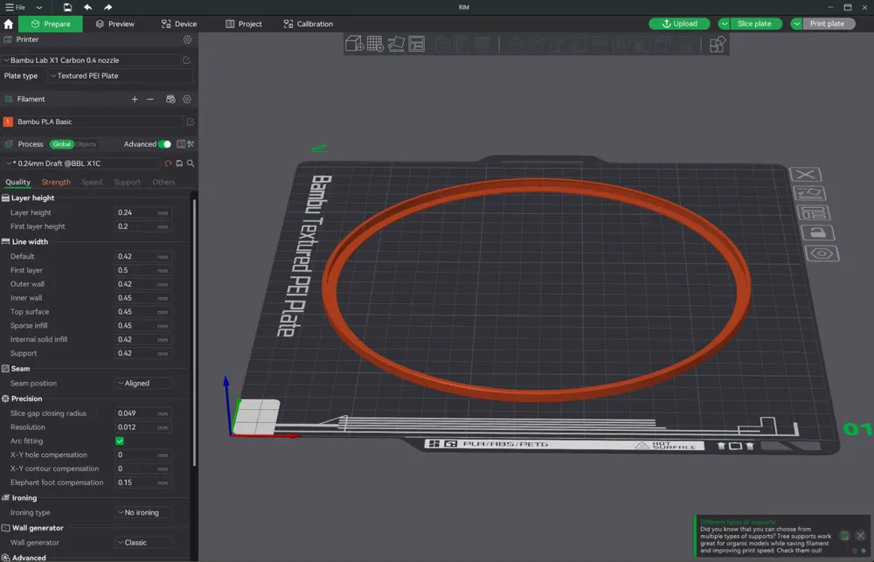Open the Device tab
The width and height of the screenshot is (874, 562).
pyautogui.click(x=179, y=24)
